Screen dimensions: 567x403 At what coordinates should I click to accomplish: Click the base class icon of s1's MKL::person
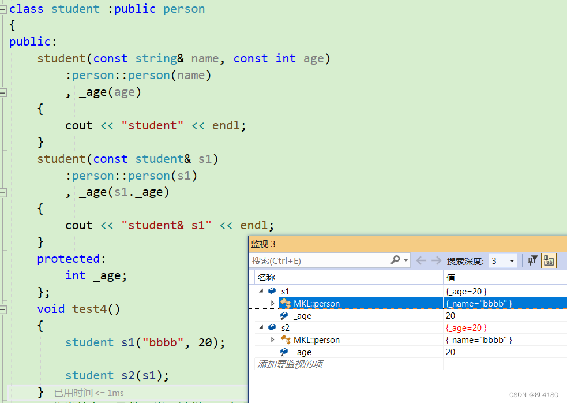coord(286,303)
